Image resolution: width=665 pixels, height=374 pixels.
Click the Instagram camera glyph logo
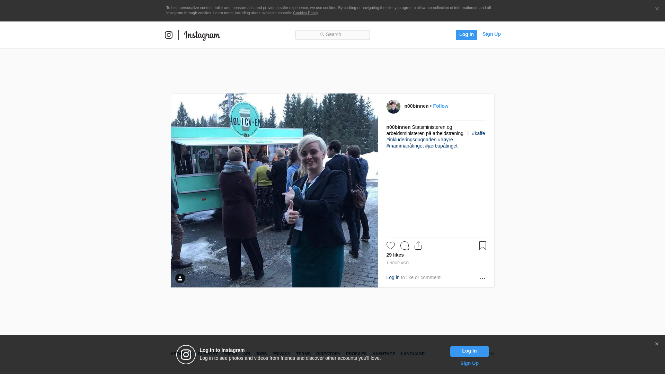point(169,35)
